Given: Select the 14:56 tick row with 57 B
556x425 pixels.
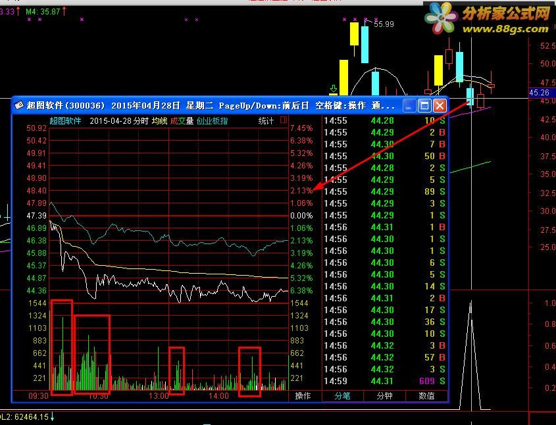Looking at the screenshot, I should coord(385,357).
